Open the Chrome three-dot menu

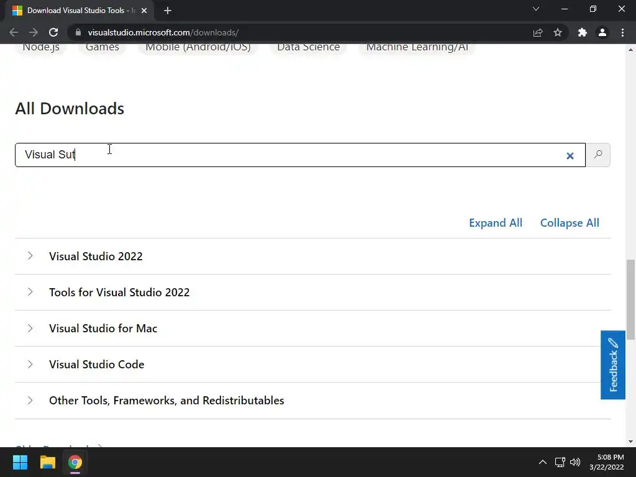click(622, 32)
